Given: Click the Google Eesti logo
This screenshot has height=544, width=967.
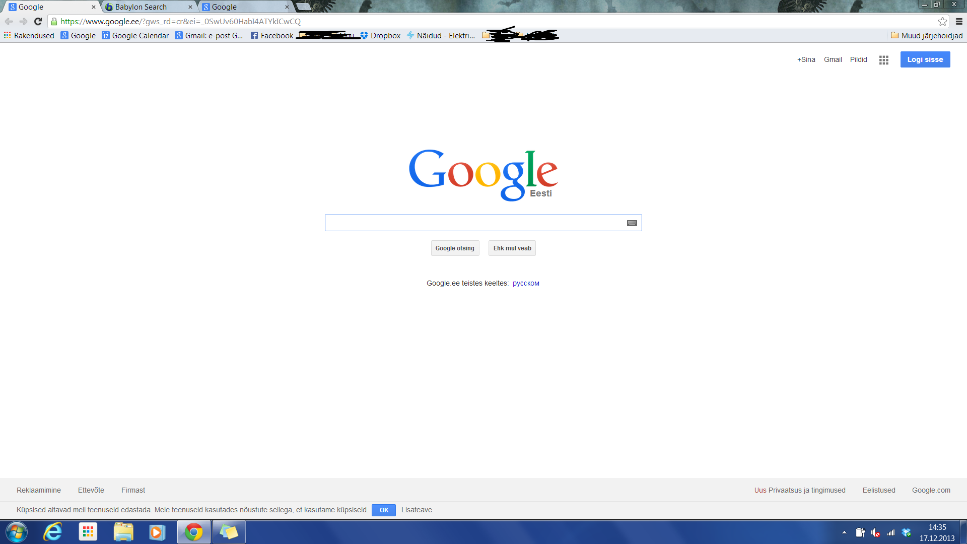Looking at the screenshot, I should pyautogui.click(x=483, y=175).
